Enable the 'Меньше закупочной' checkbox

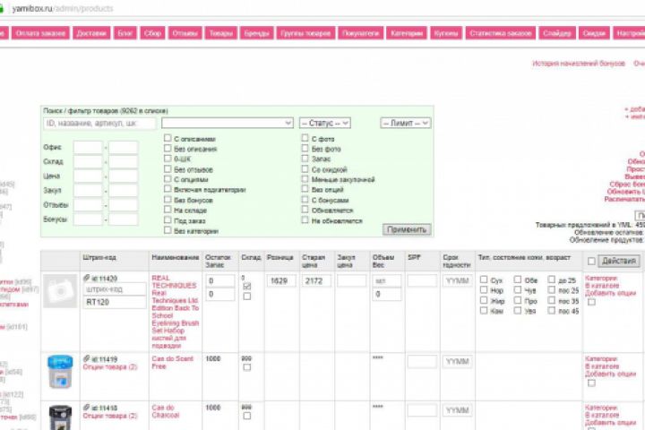click(305, 179)
